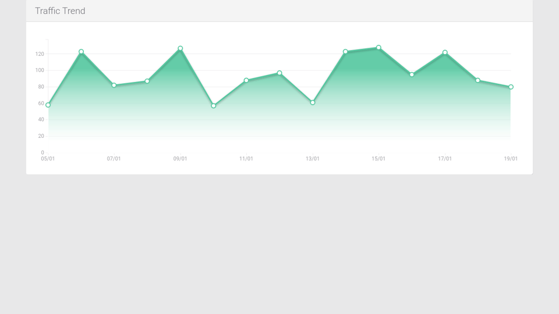
Task: Click the 14/01 data point marker
Action: click(345, 52)
